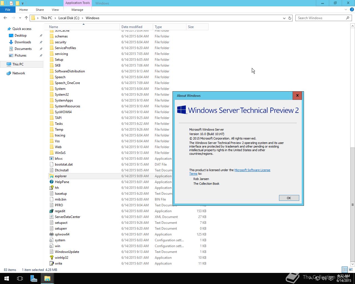Switch to Details view layout button
The height and width of the screenshot is (284, 355).
pos(345,270)
